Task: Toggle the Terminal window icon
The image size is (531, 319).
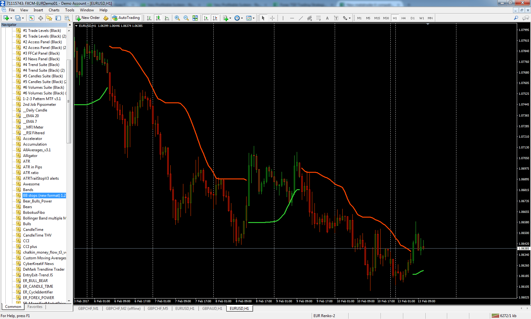Action: (x=58, y=18)
